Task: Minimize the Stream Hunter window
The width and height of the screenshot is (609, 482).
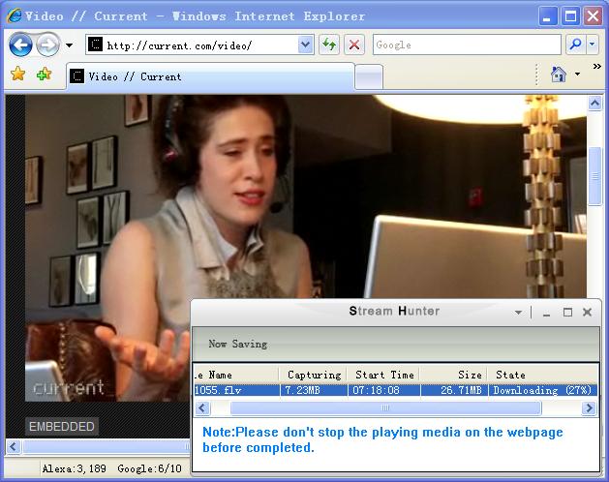Action: (x=546, y=313)
